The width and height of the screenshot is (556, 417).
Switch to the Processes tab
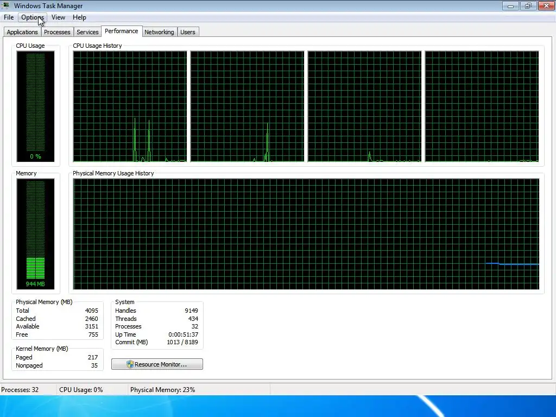point(57,32)
